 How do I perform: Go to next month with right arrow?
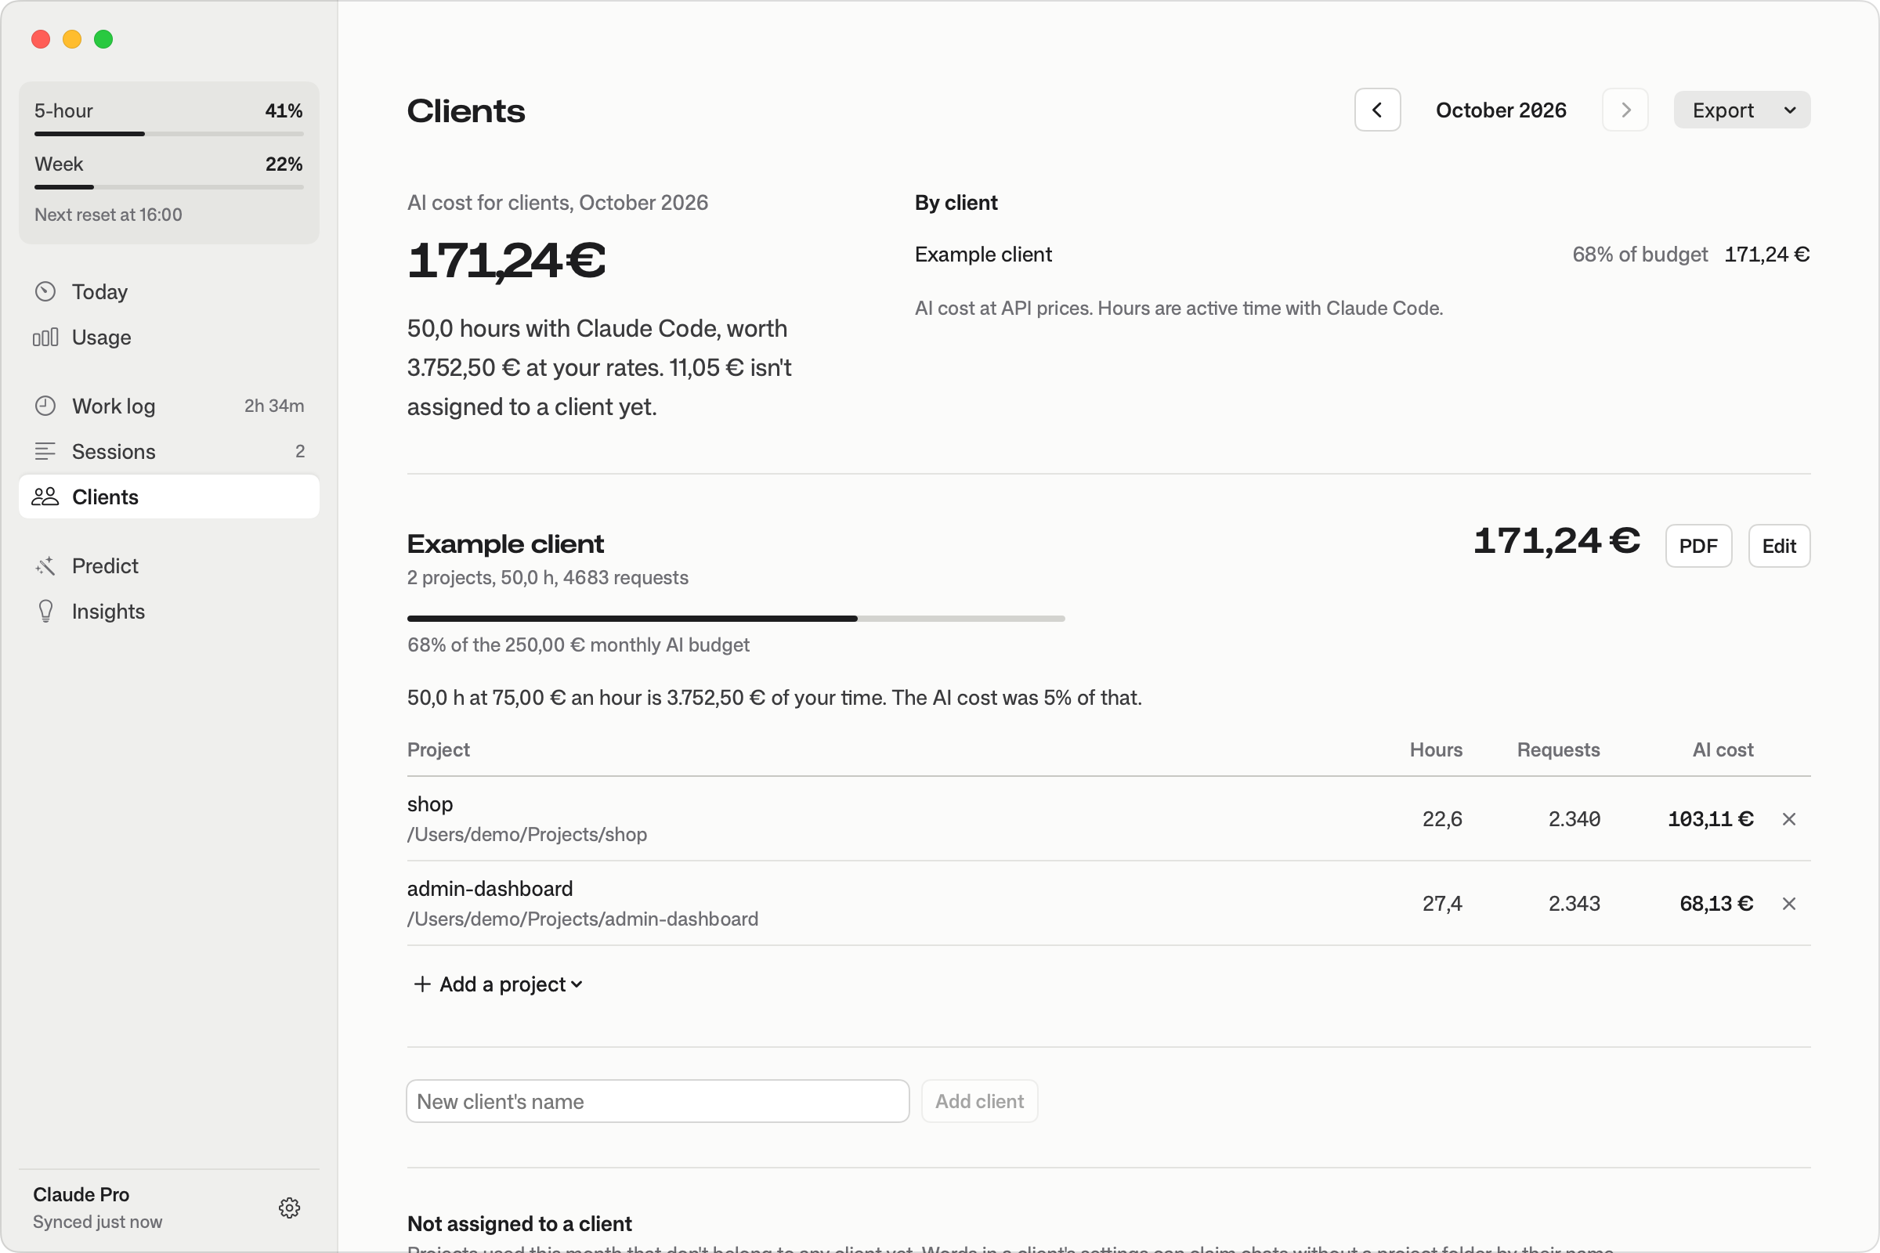click(x=1625, y=110)
